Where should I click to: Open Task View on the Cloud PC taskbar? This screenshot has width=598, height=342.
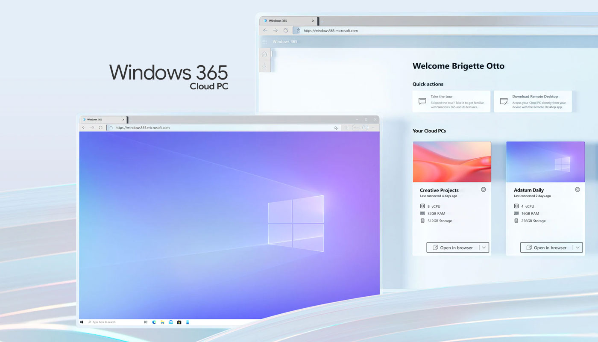[146, 322]
